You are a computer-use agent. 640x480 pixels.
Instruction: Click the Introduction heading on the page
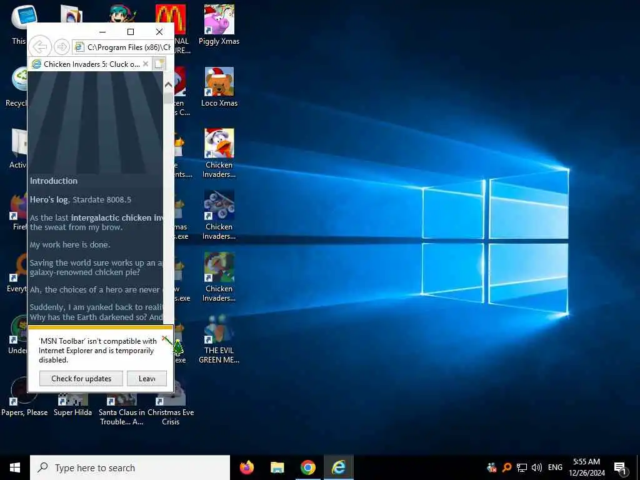click(x=54, y=181)
